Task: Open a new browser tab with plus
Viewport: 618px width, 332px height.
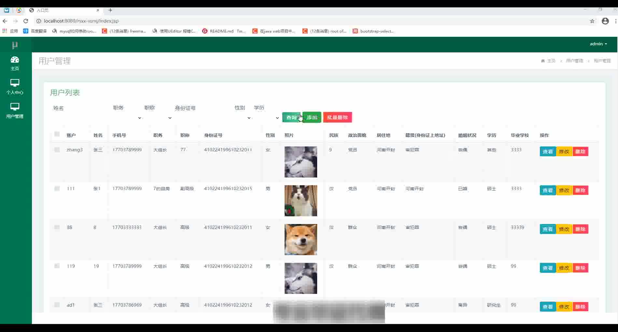Action: click(x=110, y=10)
